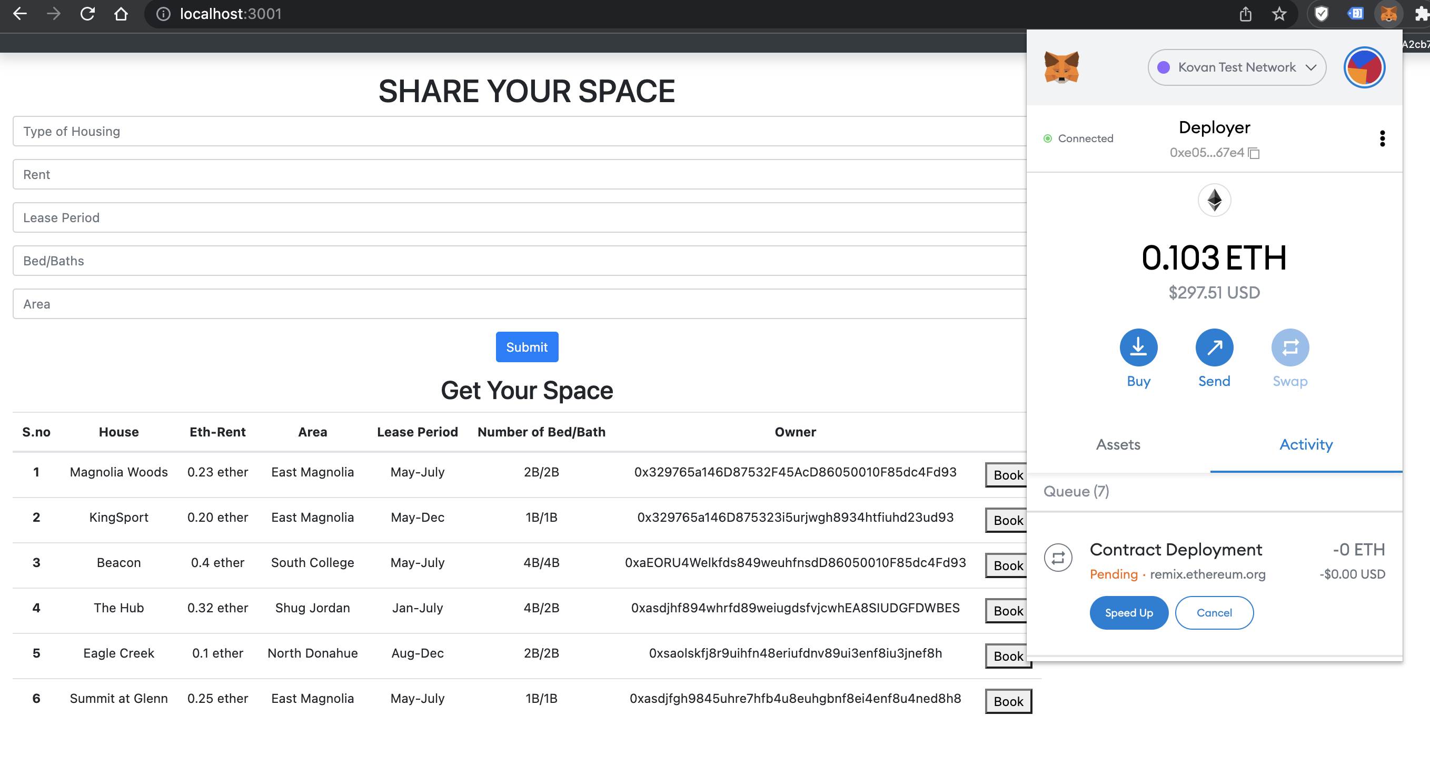
Task: Open the Kovan Test Network dropdown
Action: [1236, 67]
